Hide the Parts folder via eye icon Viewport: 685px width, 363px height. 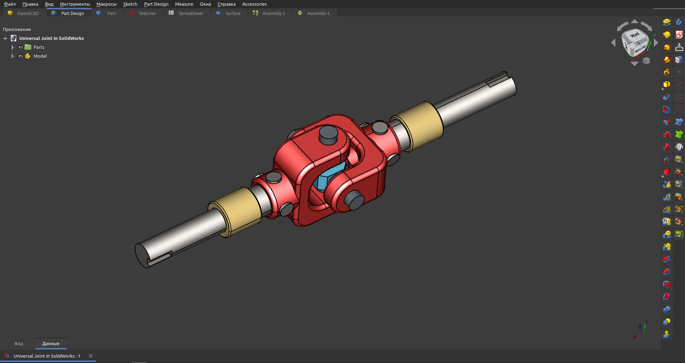tap(21, 47)
